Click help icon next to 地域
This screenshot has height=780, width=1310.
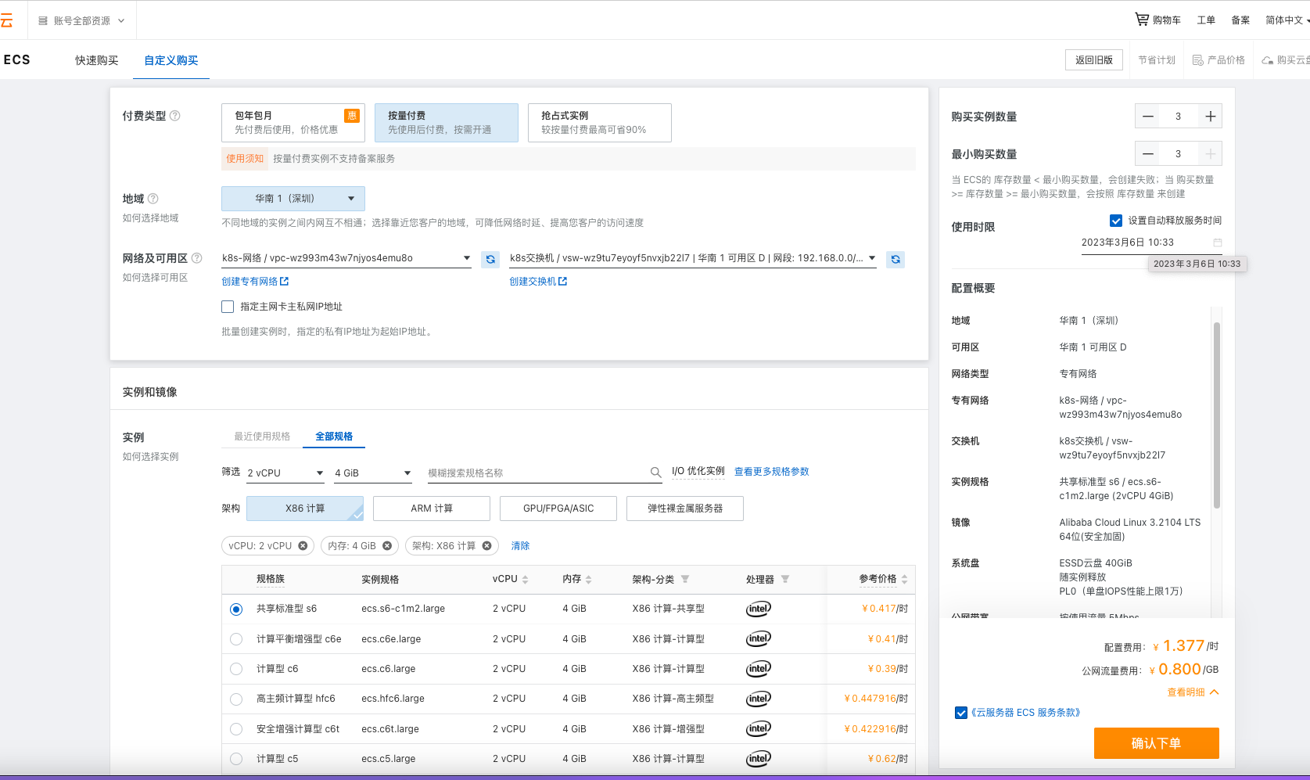tap(153, 199)
